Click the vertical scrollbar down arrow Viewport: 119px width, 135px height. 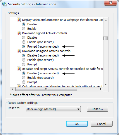[106, 85]
